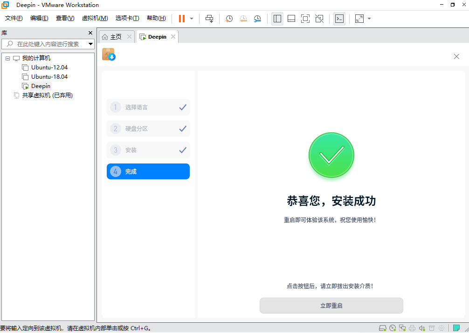This screenshot has height=333, width=469.
Task: Click the revert to snapshot icon
Action: [243, 19]
